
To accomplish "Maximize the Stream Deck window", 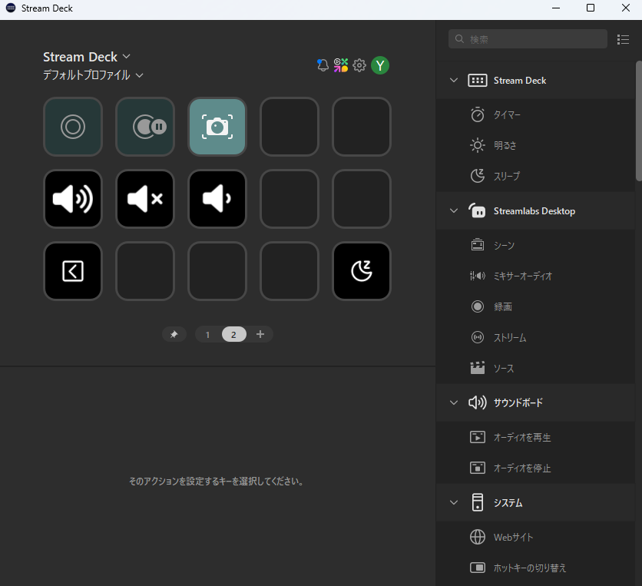I will 591,8.
